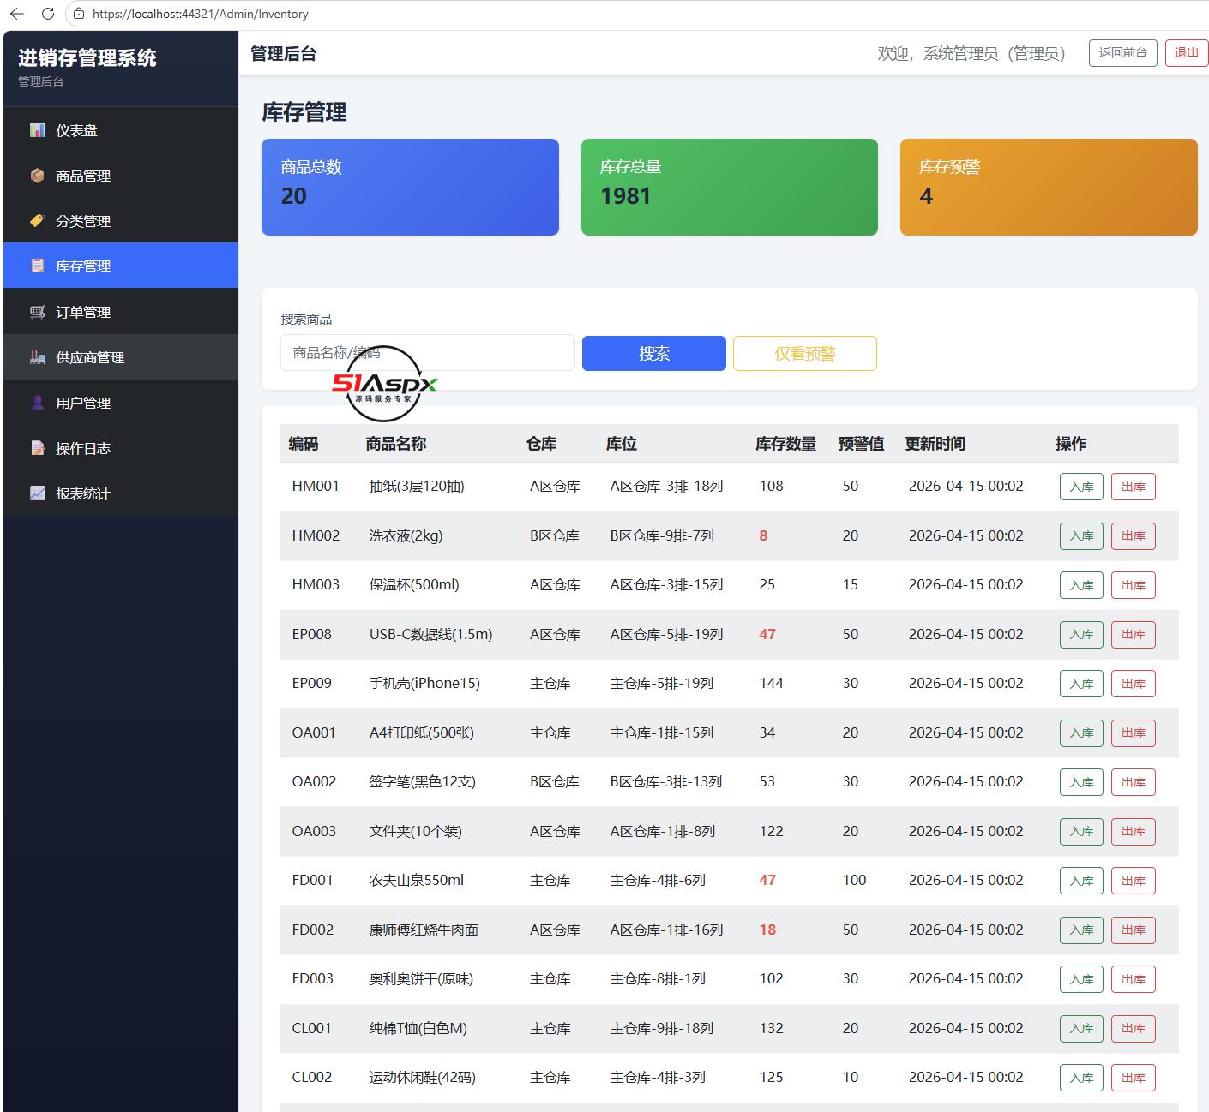Click 出库 for OA001 A4打印纸
Viewport: 1209px width, 1112px height.
[1134, 733]
